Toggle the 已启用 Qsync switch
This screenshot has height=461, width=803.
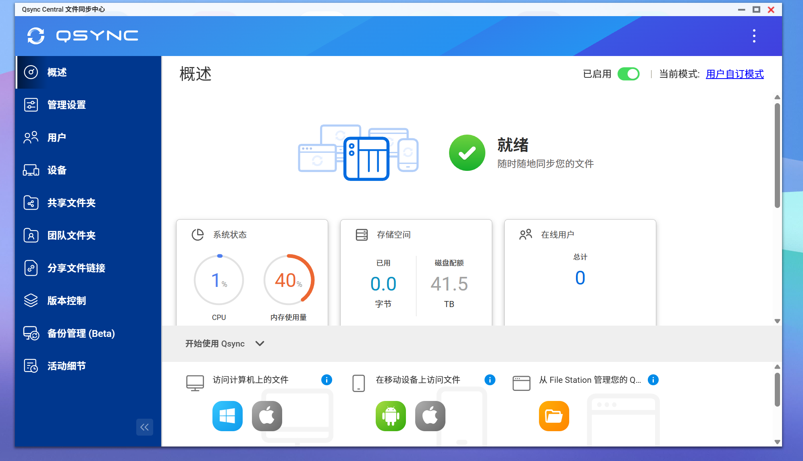pos(628,74)
